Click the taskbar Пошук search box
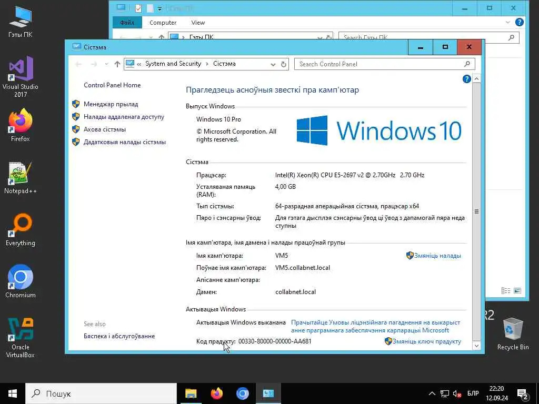This screenshot has height=404, width=539. coord(101,393)
